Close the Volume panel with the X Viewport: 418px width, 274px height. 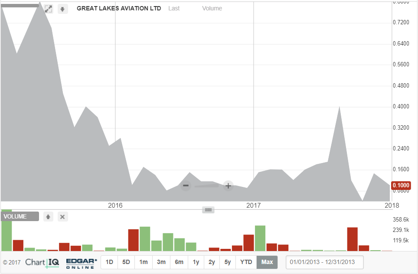[x=62, y=217]
